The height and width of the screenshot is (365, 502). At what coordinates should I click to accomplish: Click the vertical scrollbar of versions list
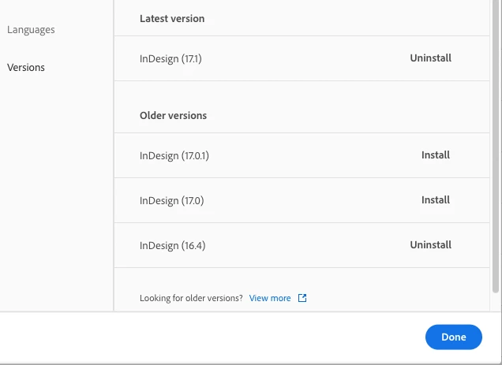[496, 146]
